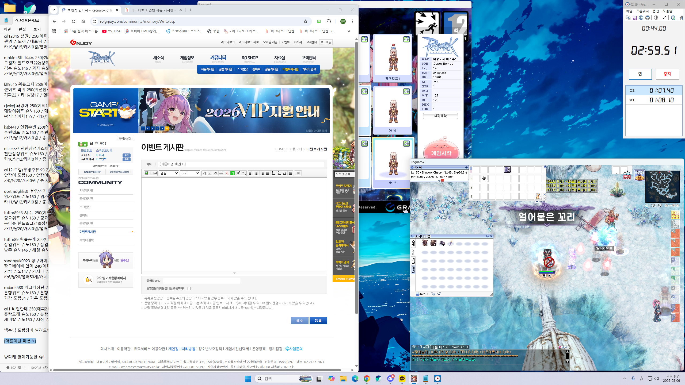Click the 취소 cancel button

coord(299,321)
